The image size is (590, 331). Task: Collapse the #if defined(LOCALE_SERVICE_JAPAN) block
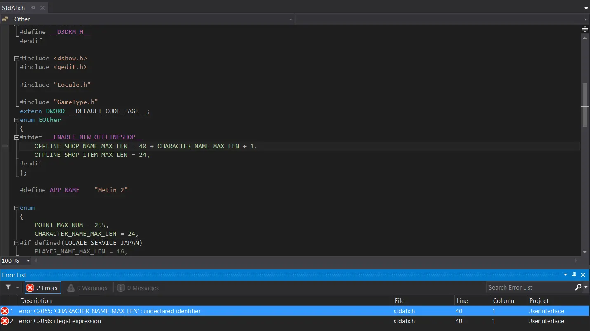tap(16, 243)
